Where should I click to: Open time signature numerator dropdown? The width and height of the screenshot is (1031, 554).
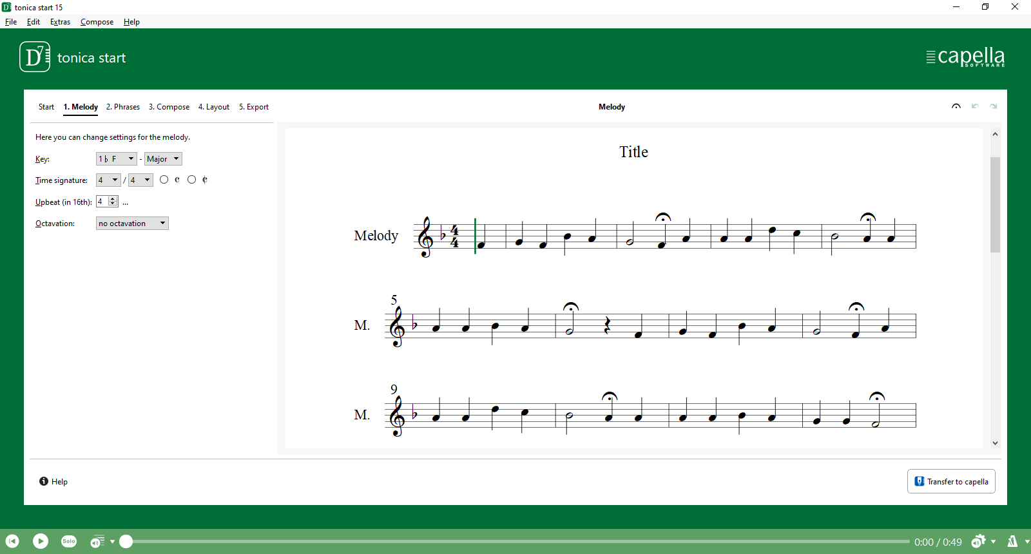pos(108,180)
